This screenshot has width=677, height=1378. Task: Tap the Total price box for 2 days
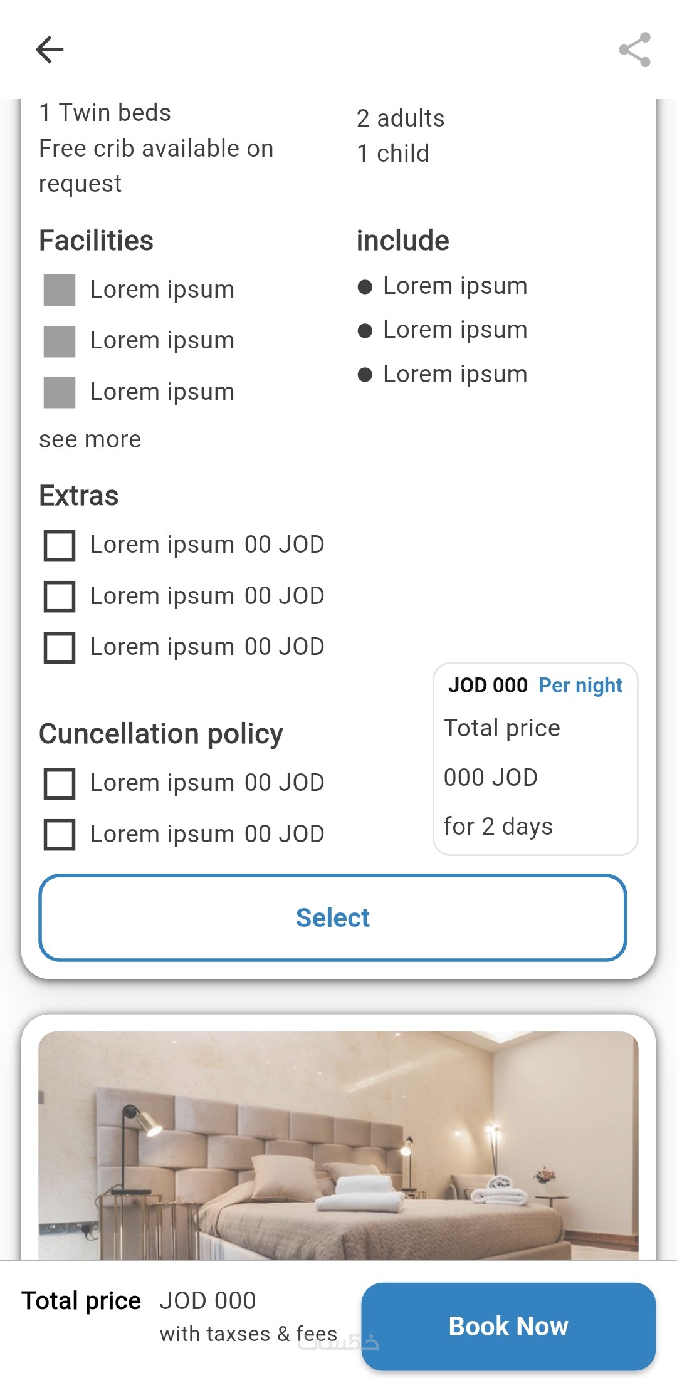click(535, 777)
